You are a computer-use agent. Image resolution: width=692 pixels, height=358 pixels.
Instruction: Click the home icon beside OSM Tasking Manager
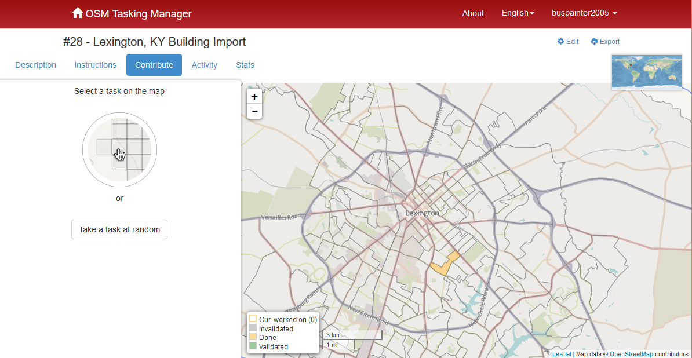78,13
